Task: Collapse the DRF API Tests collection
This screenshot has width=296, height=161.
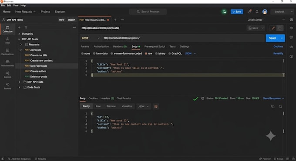Action: point(19,39)
